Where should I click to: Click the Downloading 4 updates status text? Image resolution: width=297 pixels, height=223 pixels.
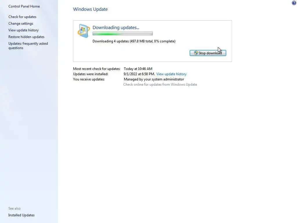pyautogui.click(x=134, y=41)
